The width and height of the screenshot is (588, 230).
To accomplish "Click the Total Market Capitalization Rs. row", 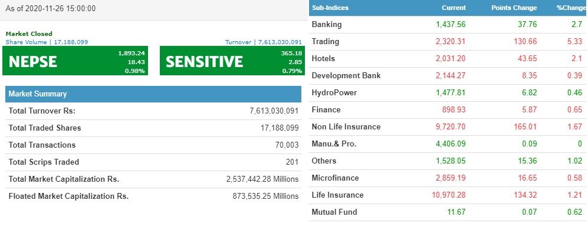I will (153, 179).
